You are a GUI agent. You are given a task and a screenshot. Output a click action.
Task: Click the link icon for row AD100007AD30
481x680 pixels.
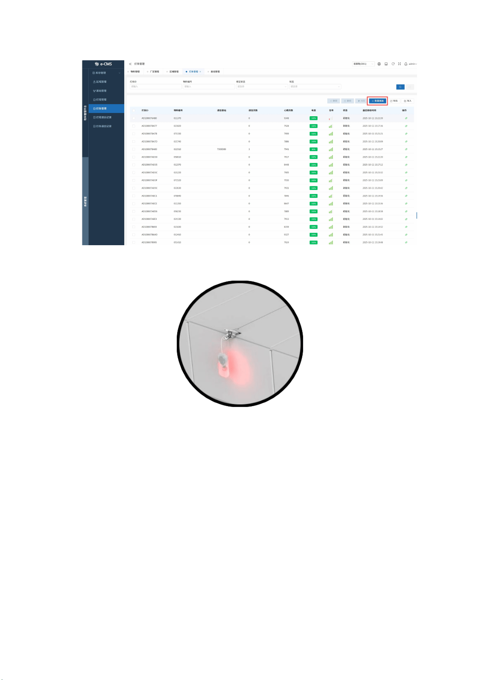(x=406, y=157)
